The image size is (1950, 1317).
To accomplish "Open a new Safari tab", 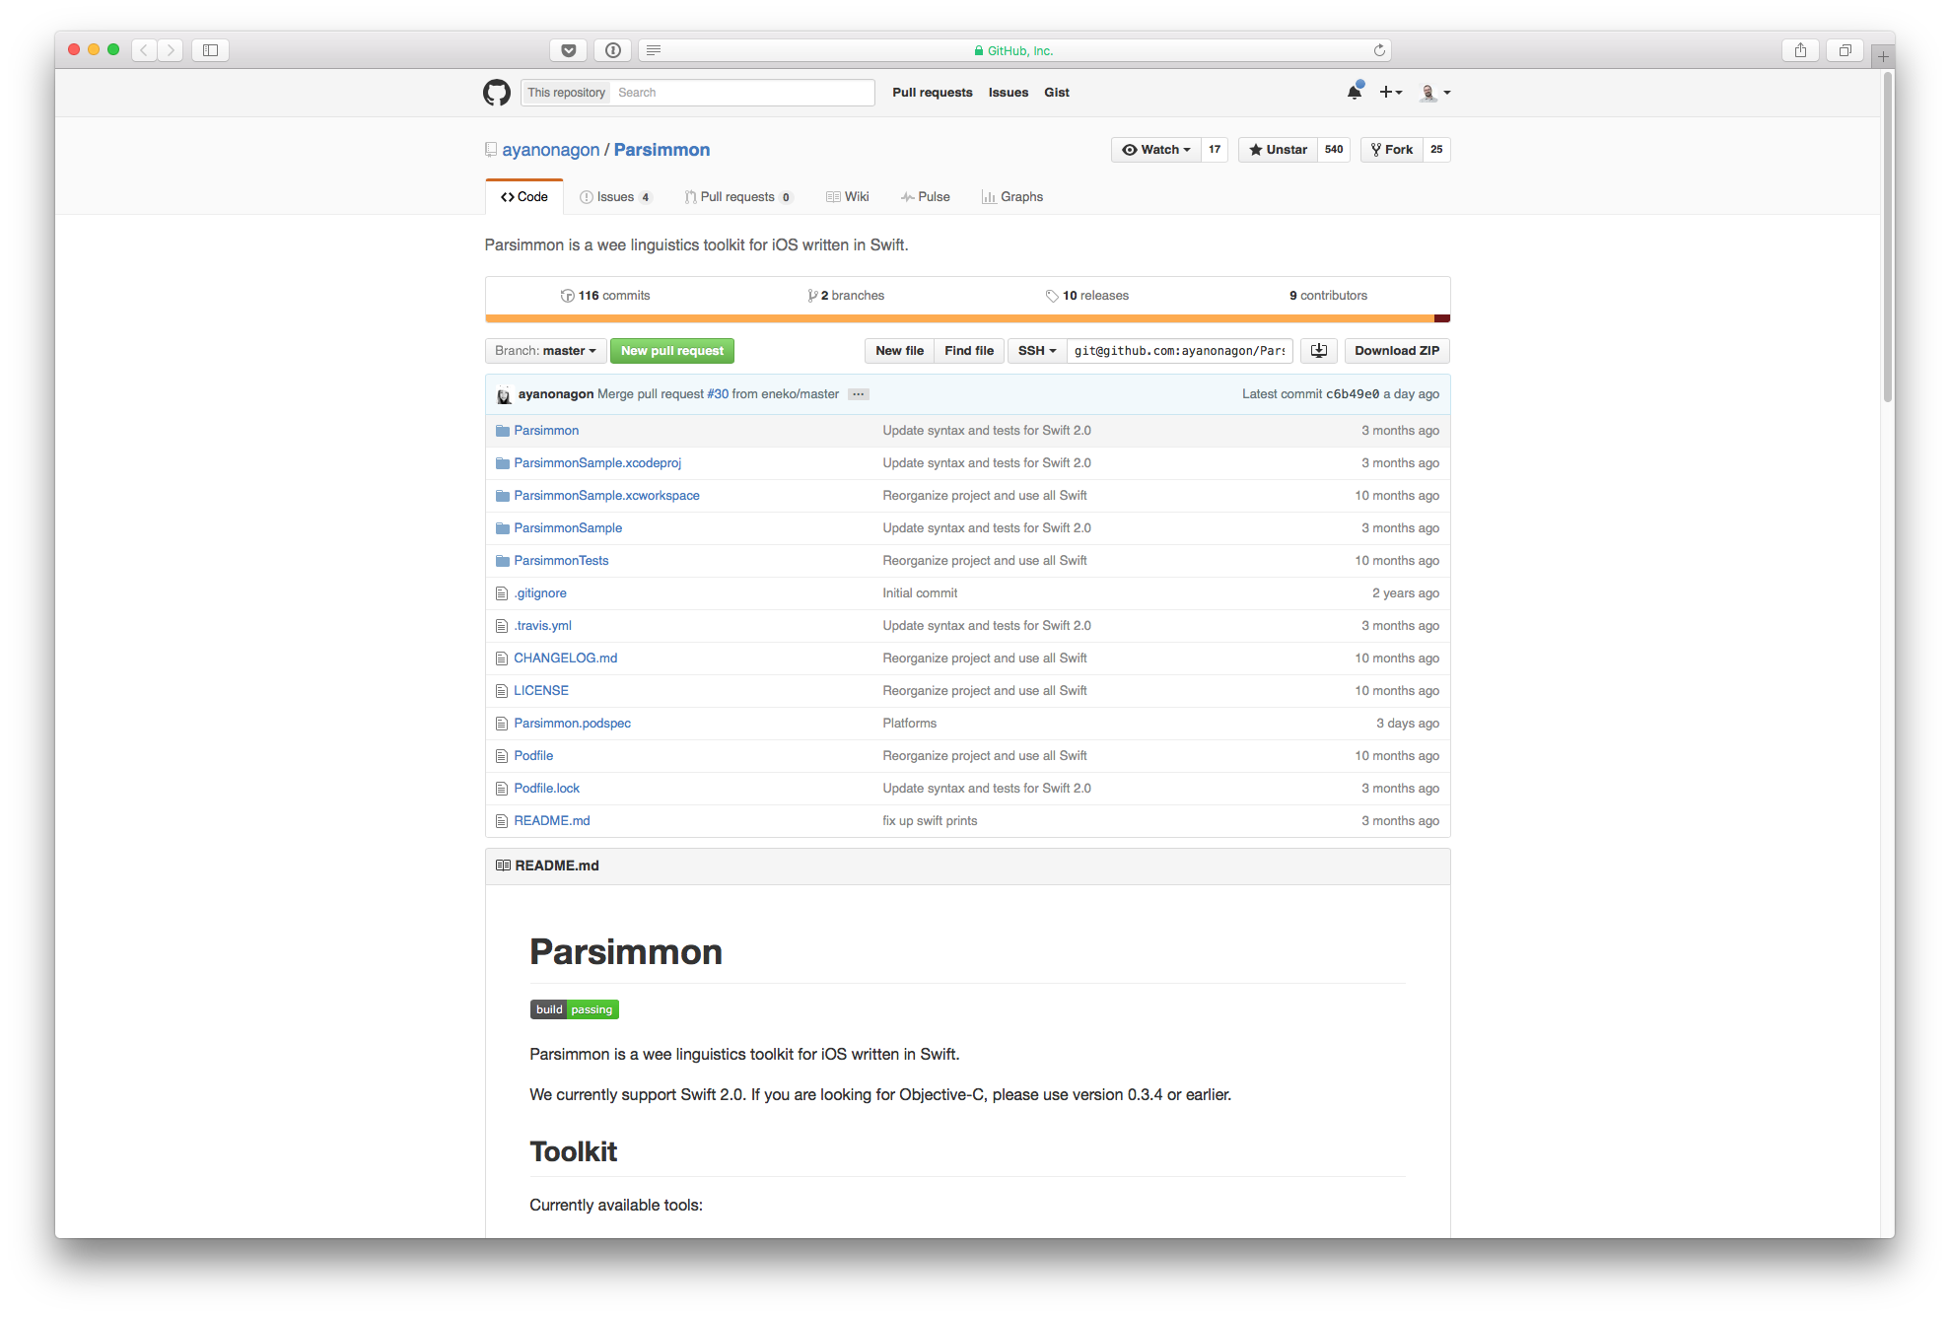I will click(1883, 57).
